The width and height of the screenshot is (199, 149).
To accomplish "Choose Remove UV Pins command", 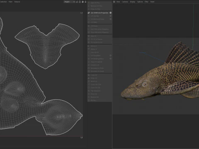I will (99, 6).
